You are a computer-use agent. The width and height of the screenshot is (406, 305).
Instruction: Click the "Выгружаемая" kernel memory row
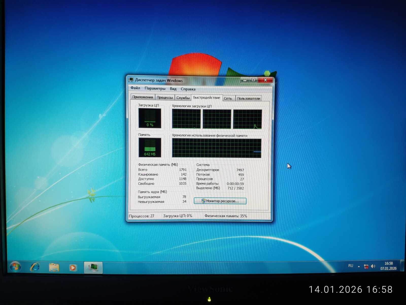pyautogui.click(x=162, y=197)
